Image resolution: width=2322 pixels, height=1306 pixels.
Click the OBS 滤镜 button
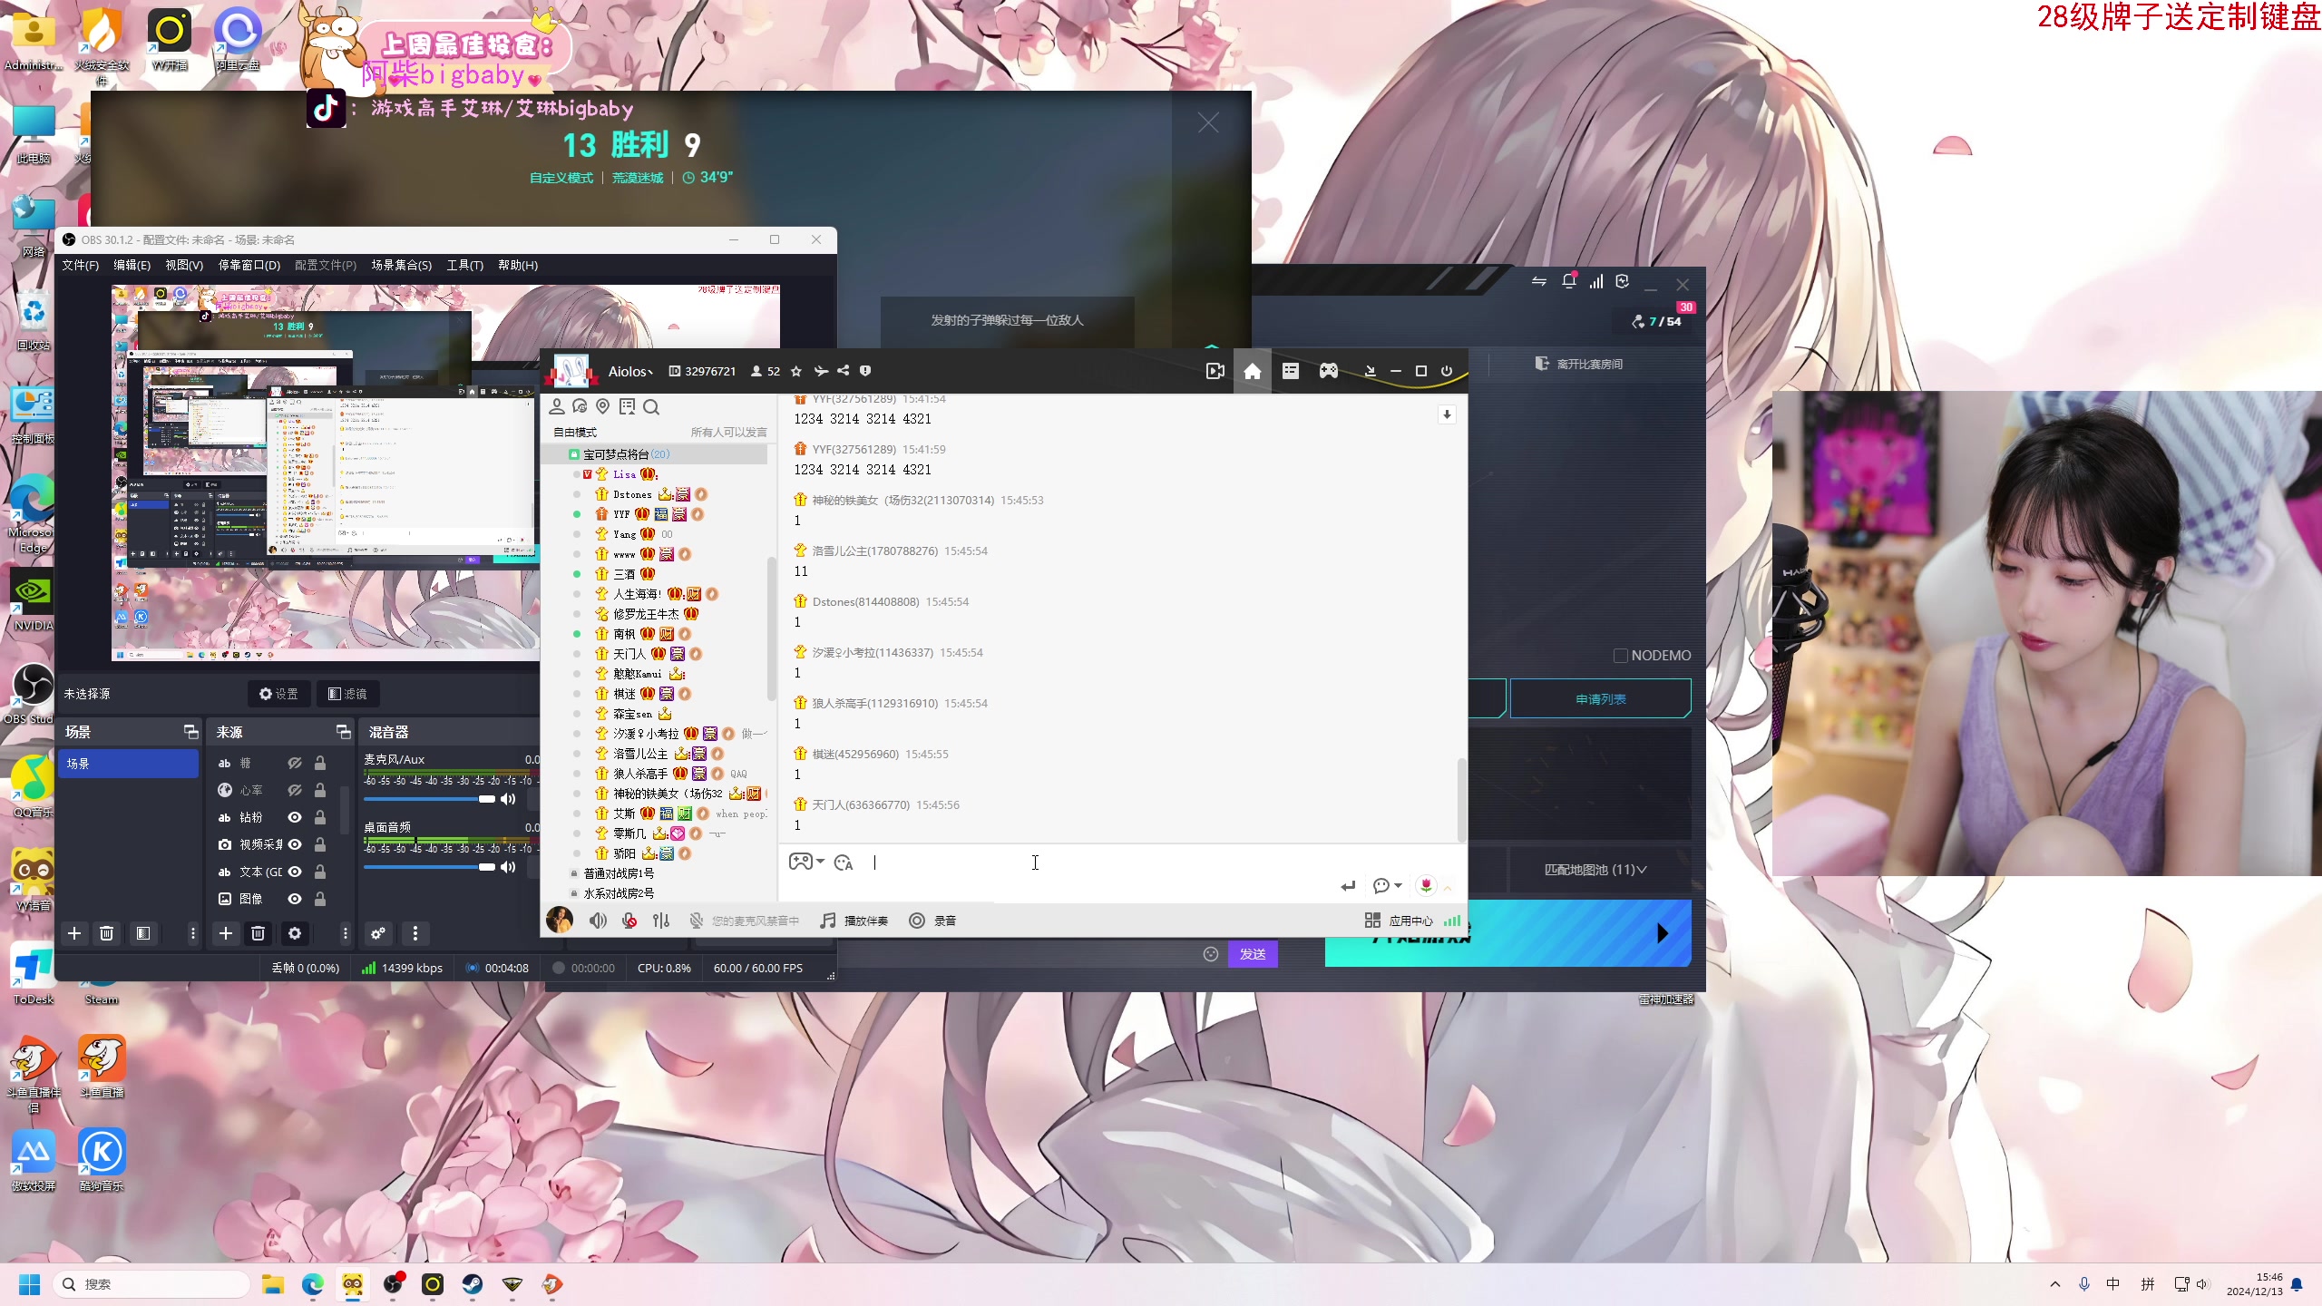click(347, 694)
